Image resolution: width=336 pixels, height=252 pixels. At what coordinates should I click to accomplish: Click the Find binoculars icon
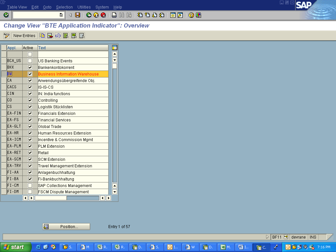[121, 15]
